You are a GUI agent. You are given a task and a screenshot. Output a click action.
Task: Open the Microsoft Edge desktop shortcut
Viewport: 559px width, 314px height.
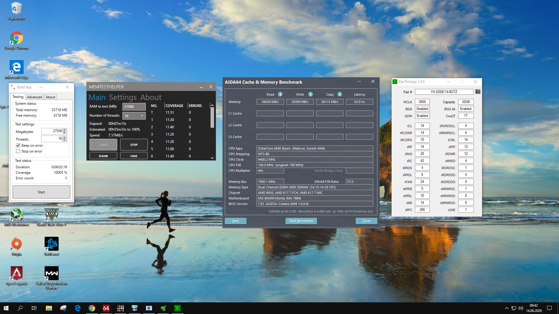pyautogui.click(x=16, y=70)
